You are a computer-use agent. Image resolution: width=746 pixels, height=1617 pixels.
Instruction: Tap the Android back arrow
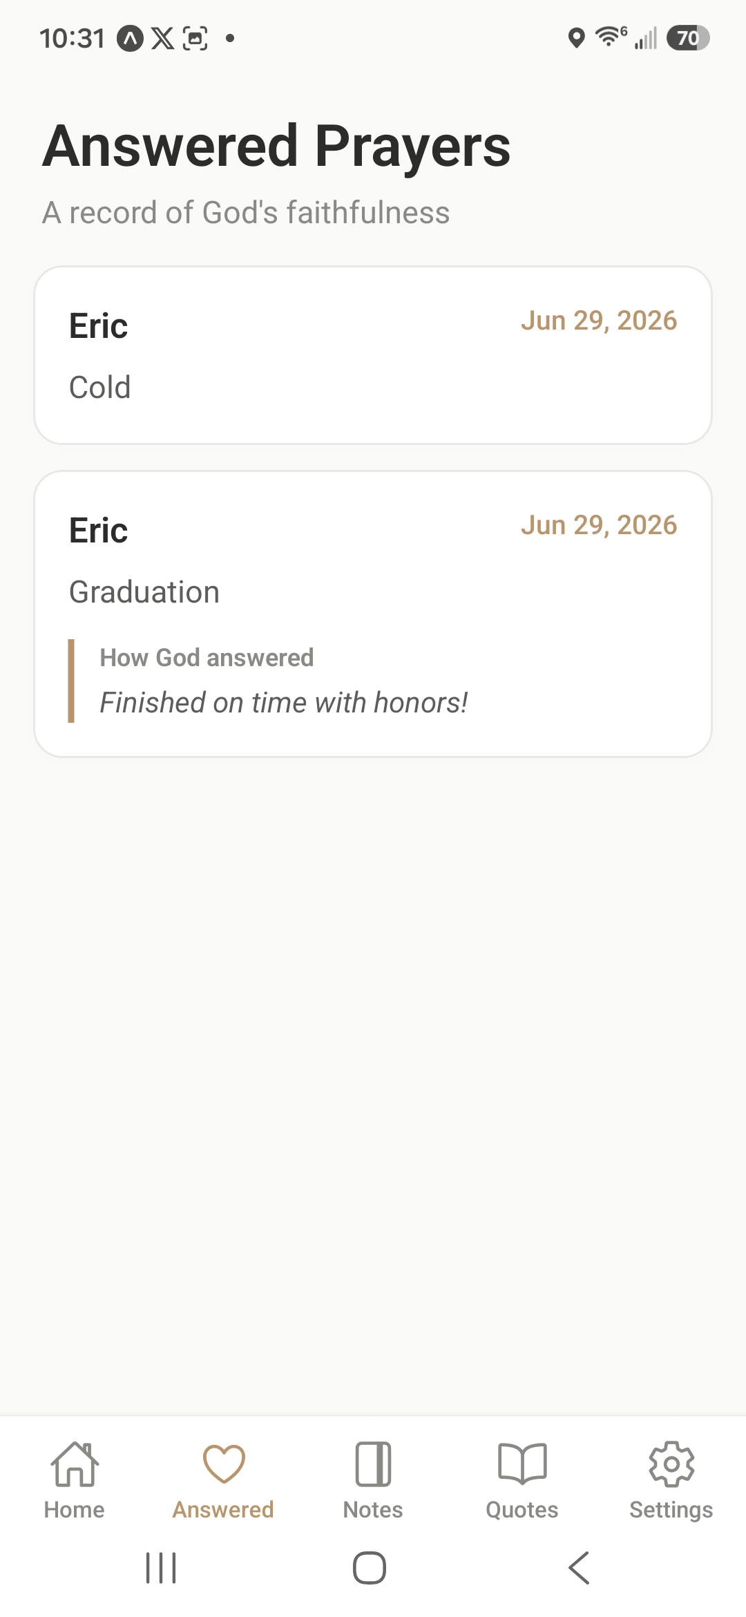(579, 1568)
